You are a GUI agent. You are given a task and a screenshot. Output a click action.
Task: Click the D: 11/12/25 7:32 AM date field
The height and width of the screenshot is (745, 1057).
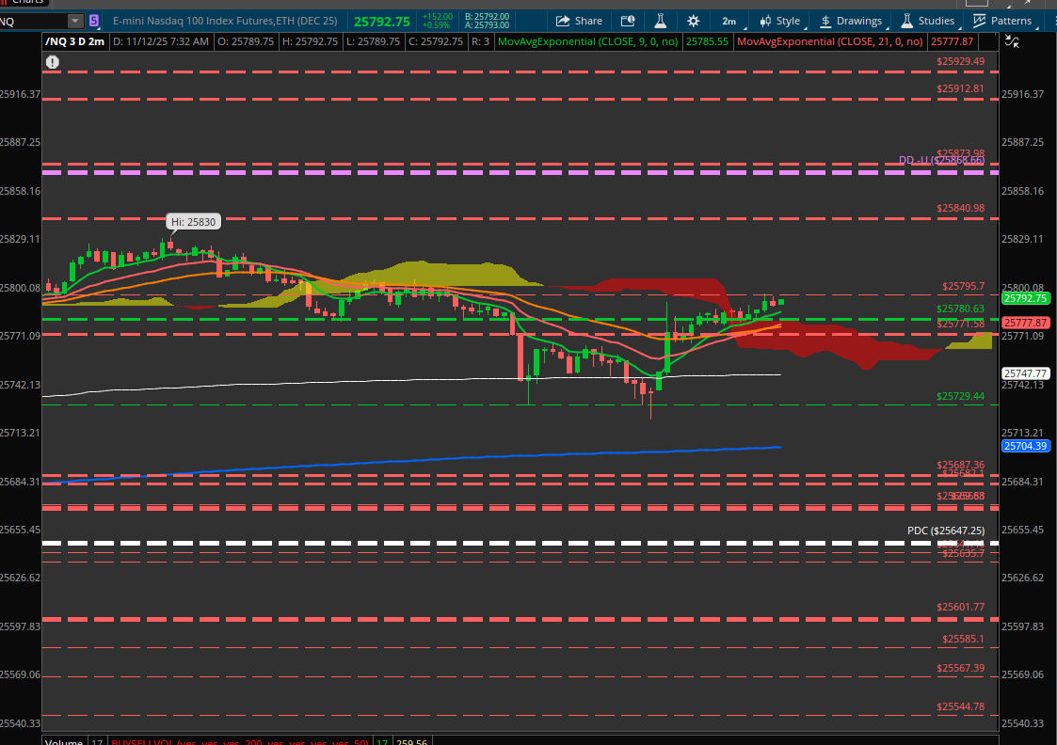(160, 41)
